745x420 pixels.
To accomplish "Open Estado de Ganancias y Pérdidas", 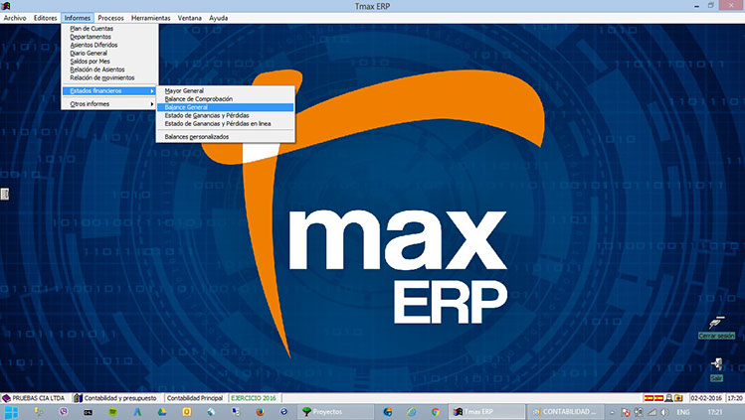I will 207,115.
